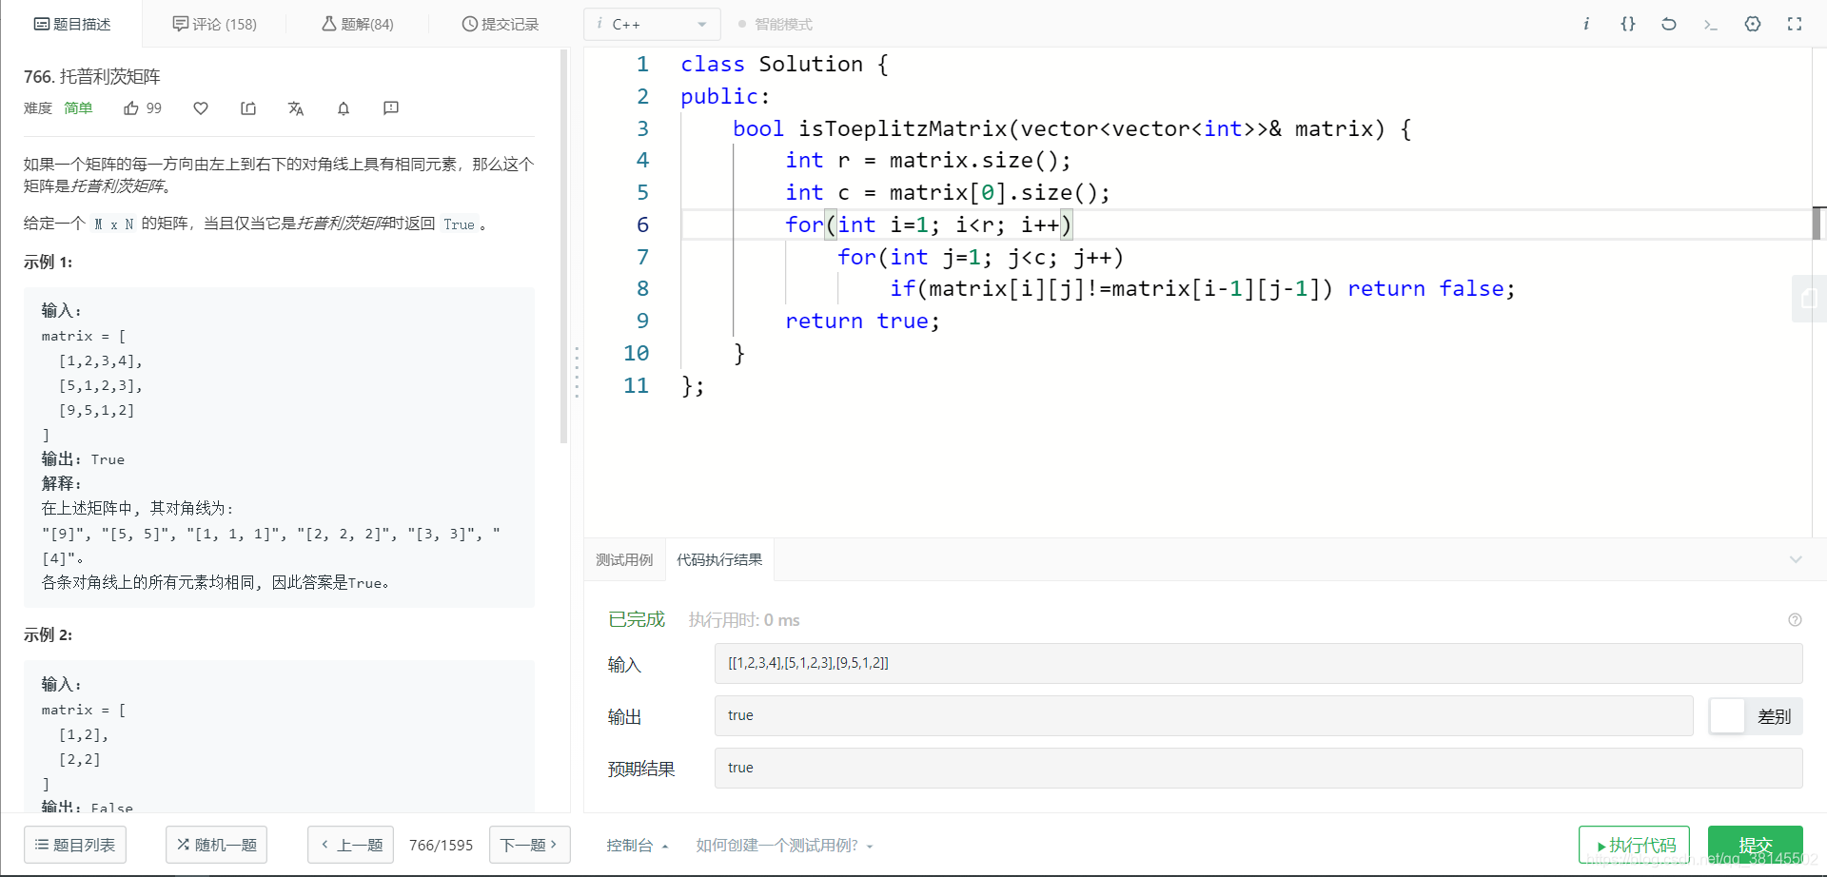The width and height of the screenshot is (1827, 877).
Task: Go to next problem 下一题
Action: (x=529, y=845)
